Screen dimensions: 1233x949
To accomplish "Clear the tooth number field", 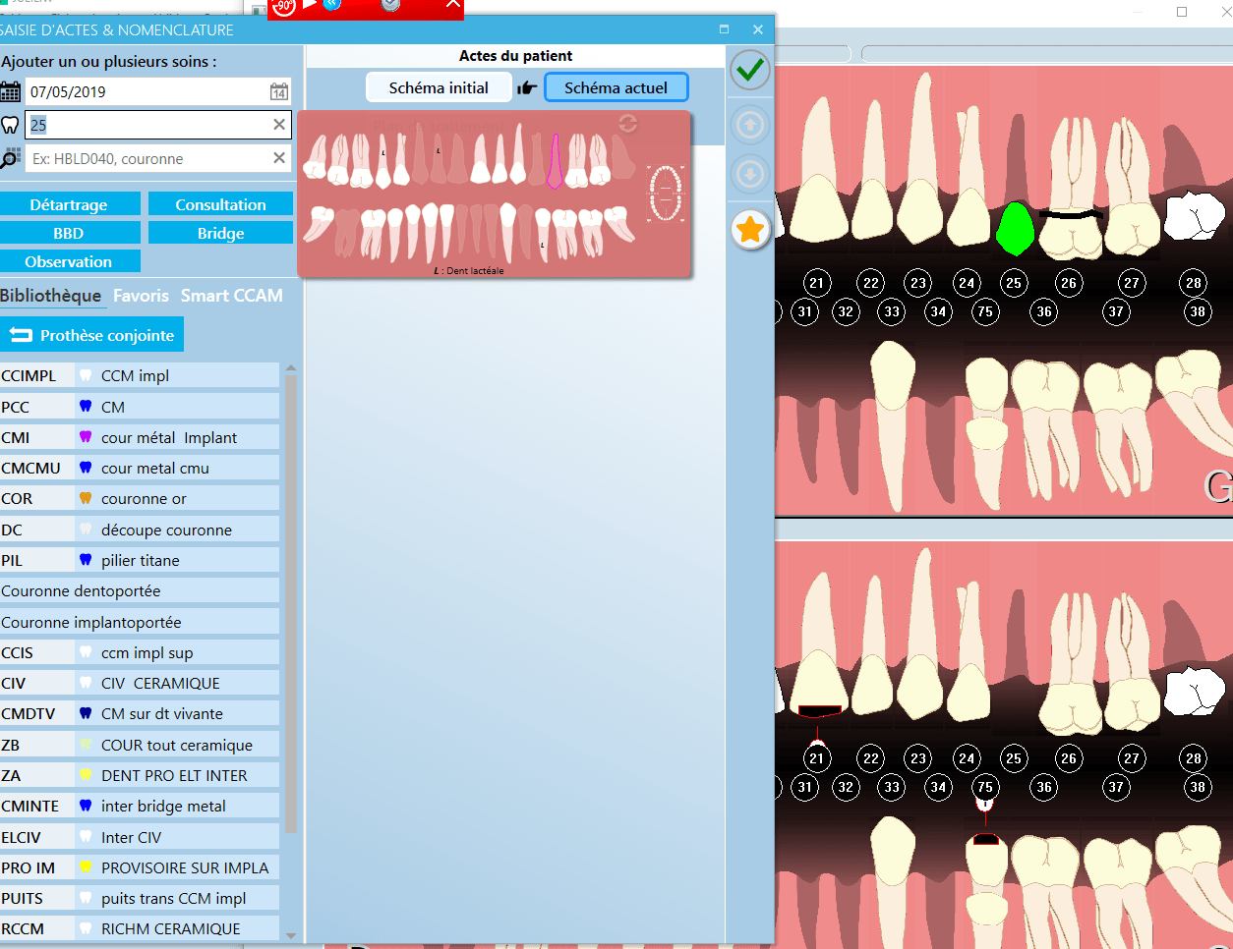I will pos(279,125).
